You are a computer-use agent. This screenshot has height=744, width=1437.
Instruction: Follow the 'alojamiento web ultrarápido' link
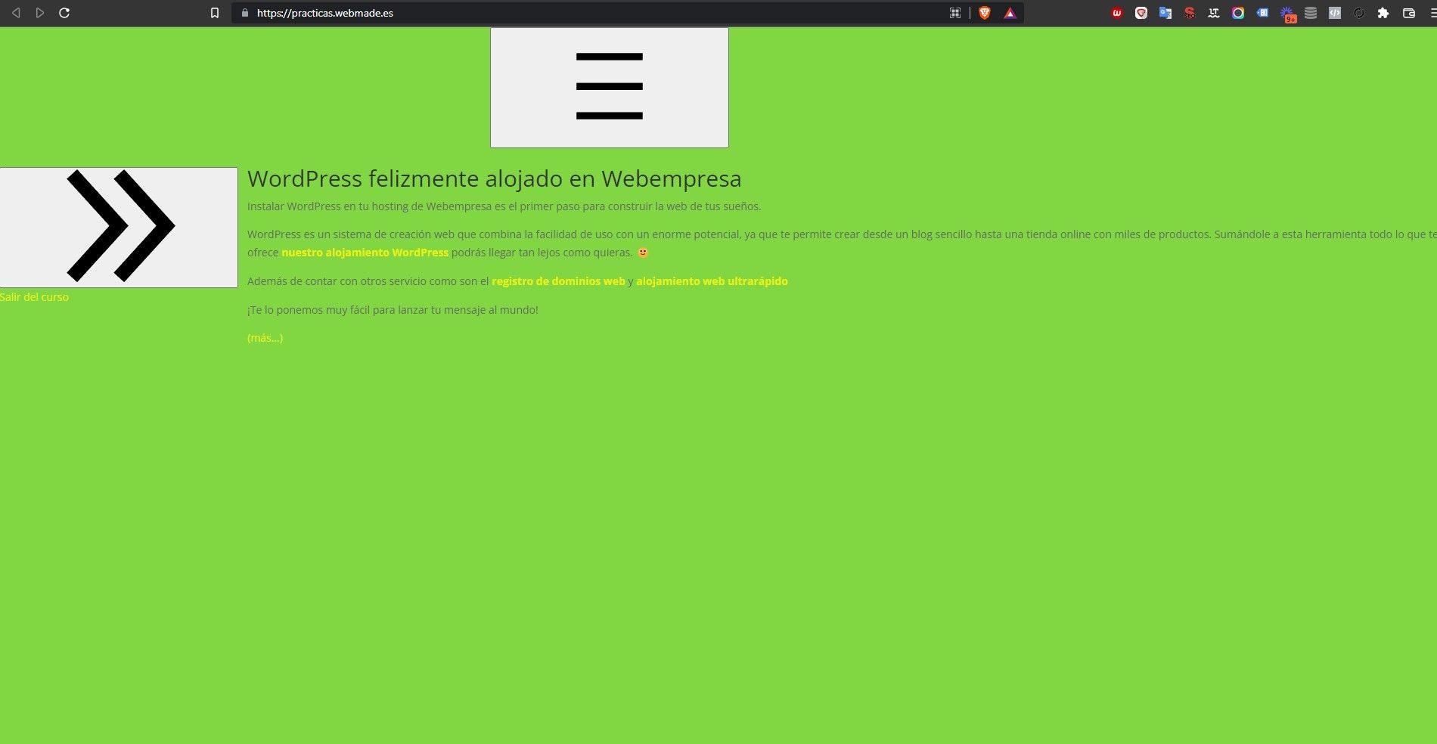(x=712, y=281)
